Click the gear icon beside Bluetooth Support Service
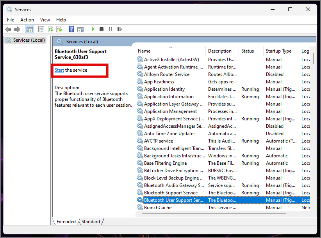Screen dimensions: 321x238 140,192
